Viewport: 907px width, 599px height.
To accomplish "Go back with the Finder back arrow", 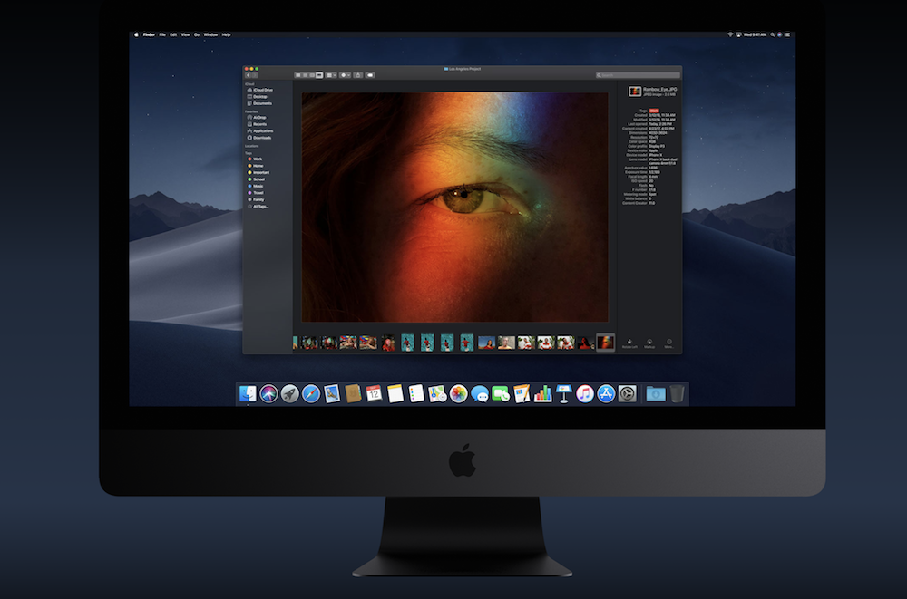I will pyautogui.click(x=249, y=75).
